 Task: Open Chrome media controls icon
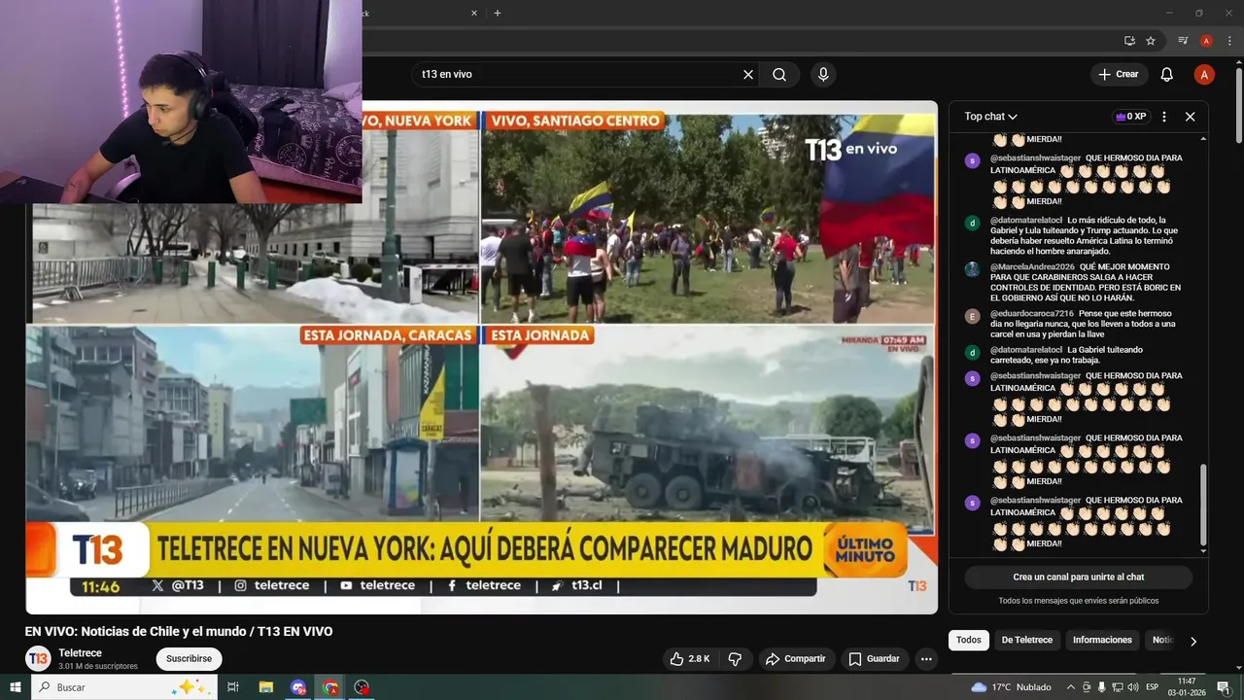point(1183,41)
